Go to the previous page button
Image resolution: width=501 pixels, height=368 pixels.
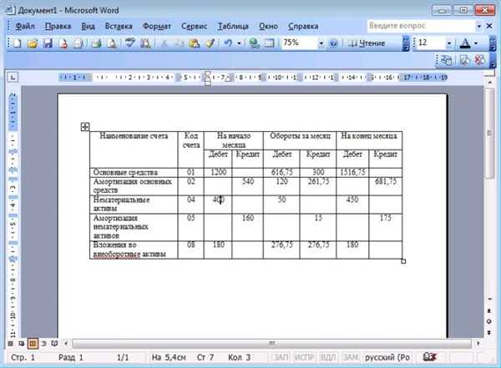pos(488,310)
